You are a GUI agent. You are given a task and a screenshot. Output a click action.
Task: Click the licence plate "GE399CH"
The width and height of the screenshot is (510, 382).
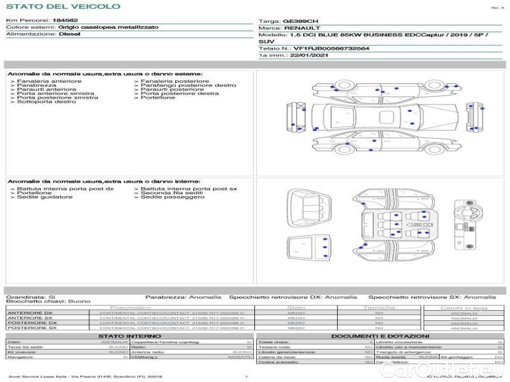coord(300,21)
